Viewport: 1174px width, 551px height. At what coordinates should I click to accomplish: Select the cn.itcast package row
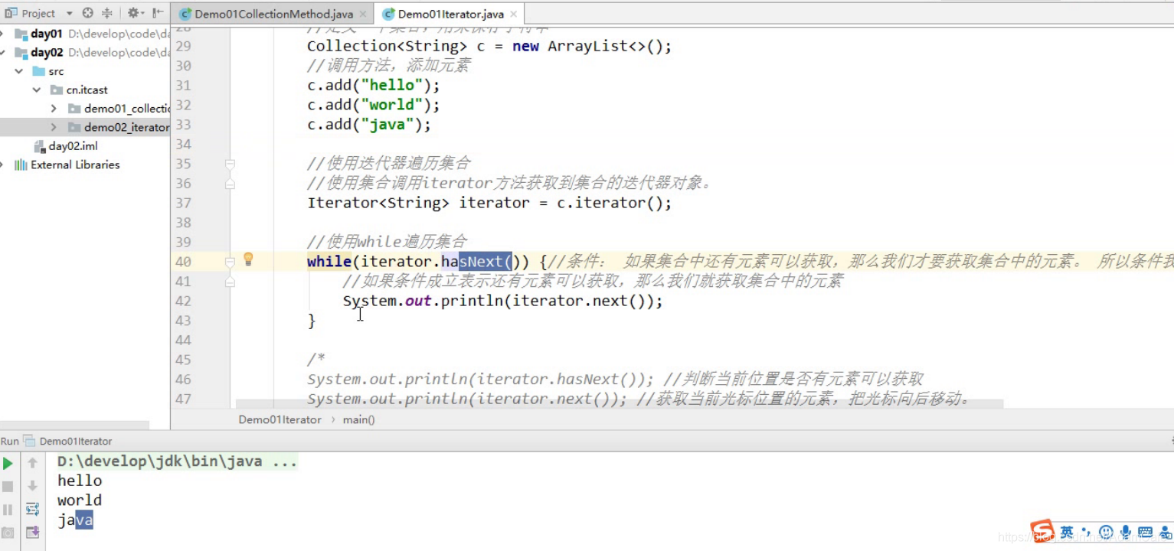(85, 90)
